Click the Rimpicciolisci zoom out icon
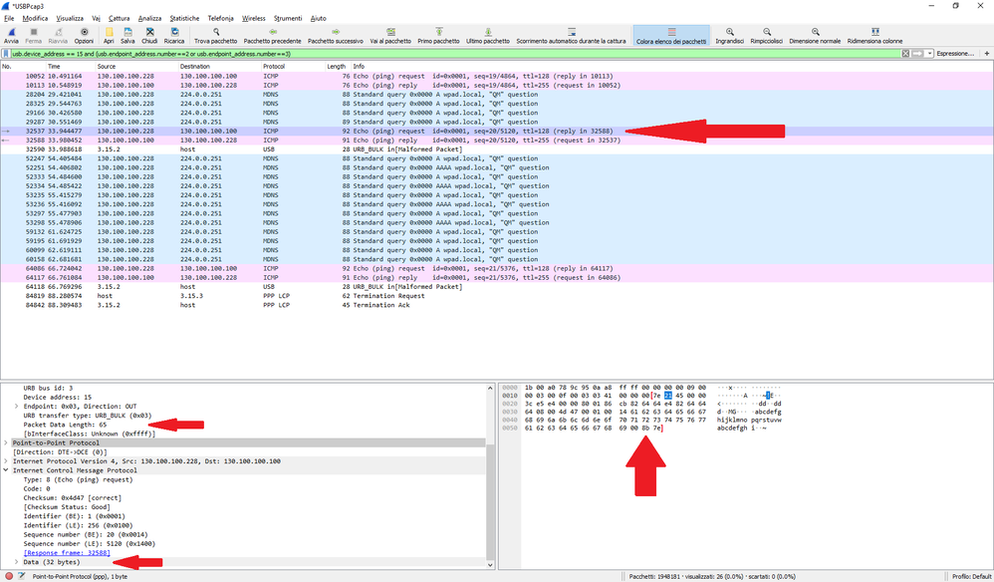This screenshot has height=582, width=994. coord(767,32)
